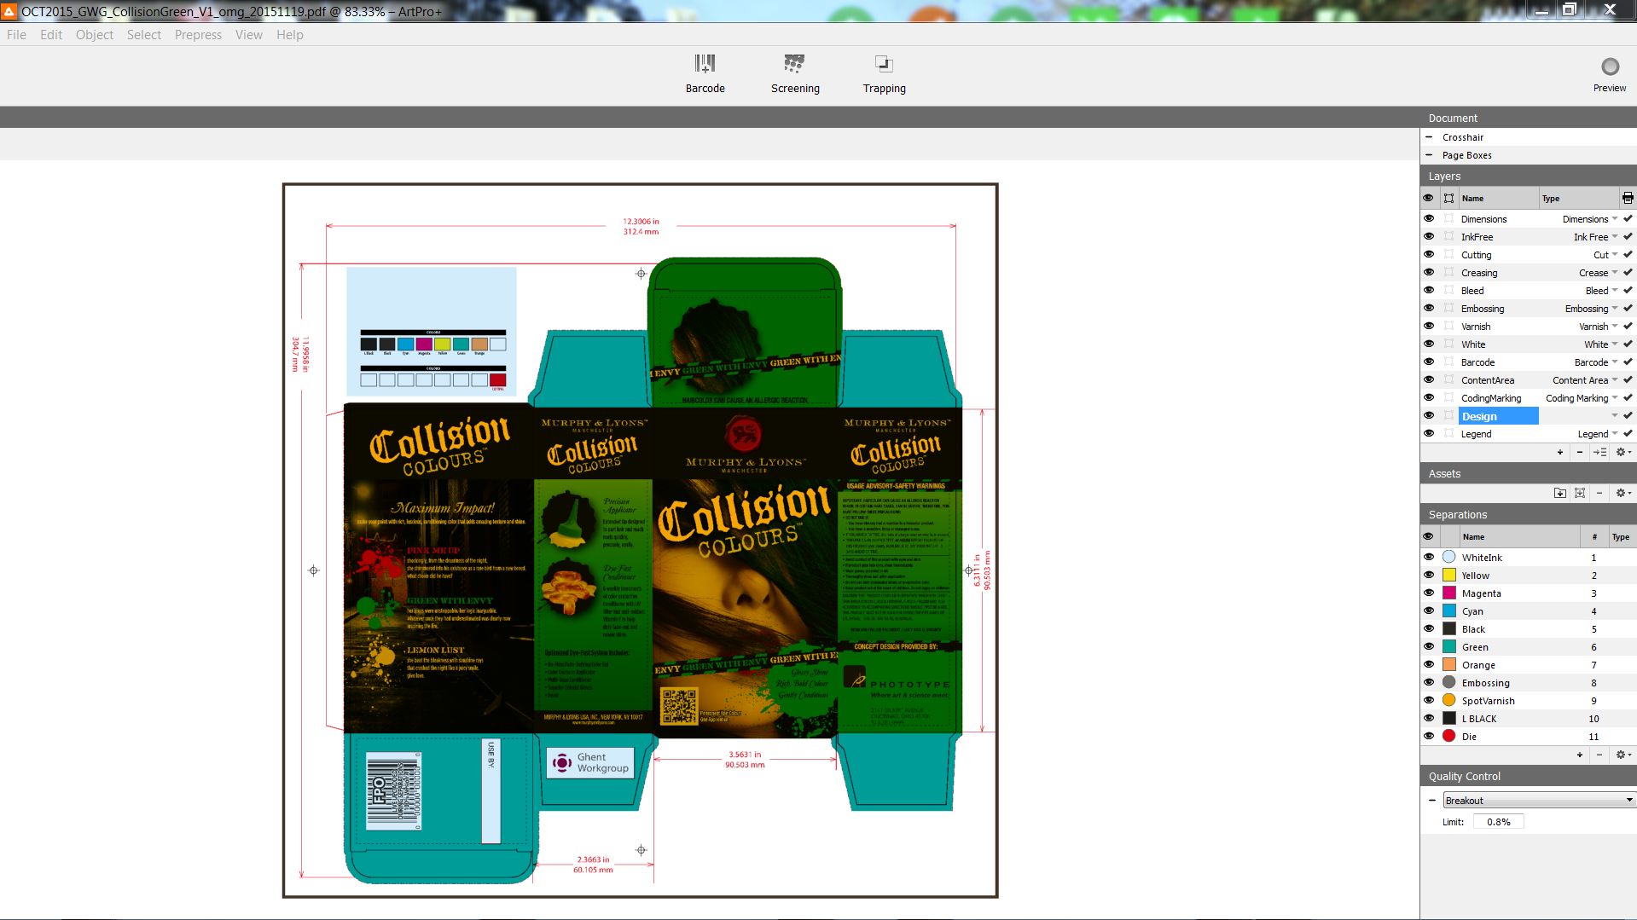Click the # column header in Separations
Image resolution: width=1637 pixels, height=920 pixels.
tap(1593, 536)
